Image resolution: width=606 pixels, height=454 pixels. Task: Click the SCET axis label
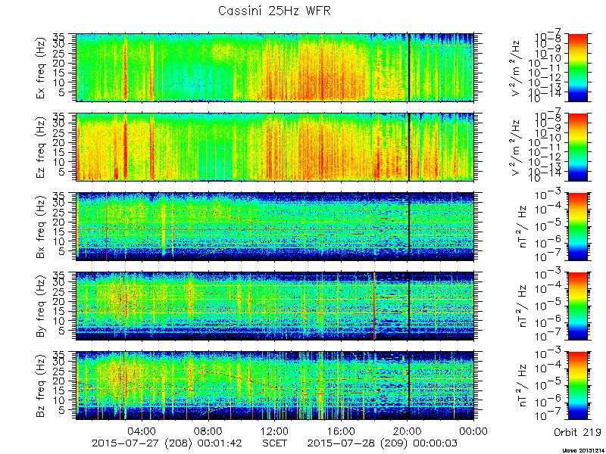click(x=275, y=443)
